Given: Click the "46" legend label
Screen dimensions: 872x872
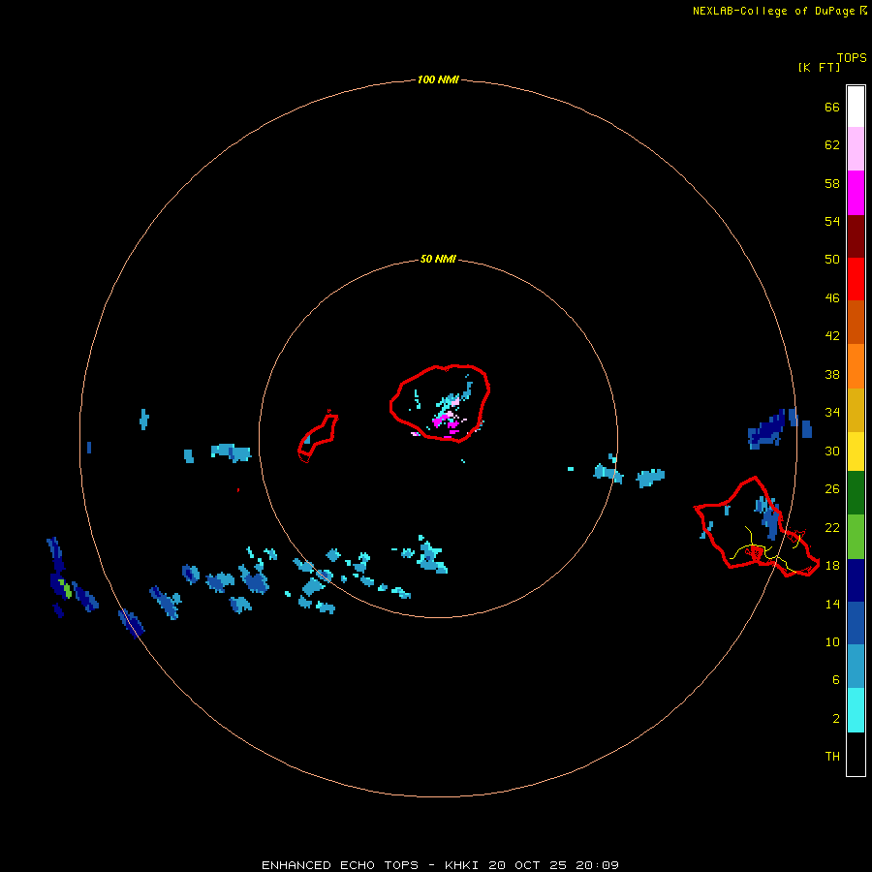Looking at the screenshot, I should [832, 298].
